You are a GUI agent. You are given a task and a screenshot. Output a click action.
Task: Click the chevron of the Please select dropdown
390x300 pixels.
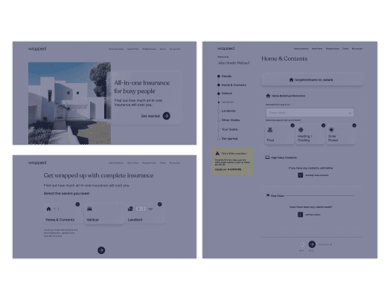tap(350, 113)
